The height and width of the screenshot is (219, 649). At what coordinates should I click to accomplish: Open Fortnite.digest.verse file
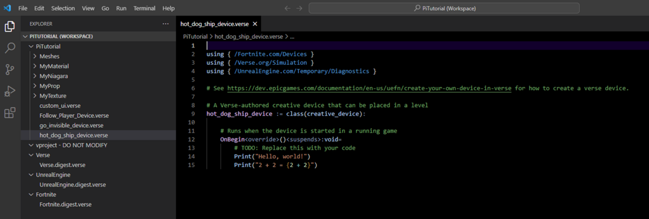pos(98,204)
